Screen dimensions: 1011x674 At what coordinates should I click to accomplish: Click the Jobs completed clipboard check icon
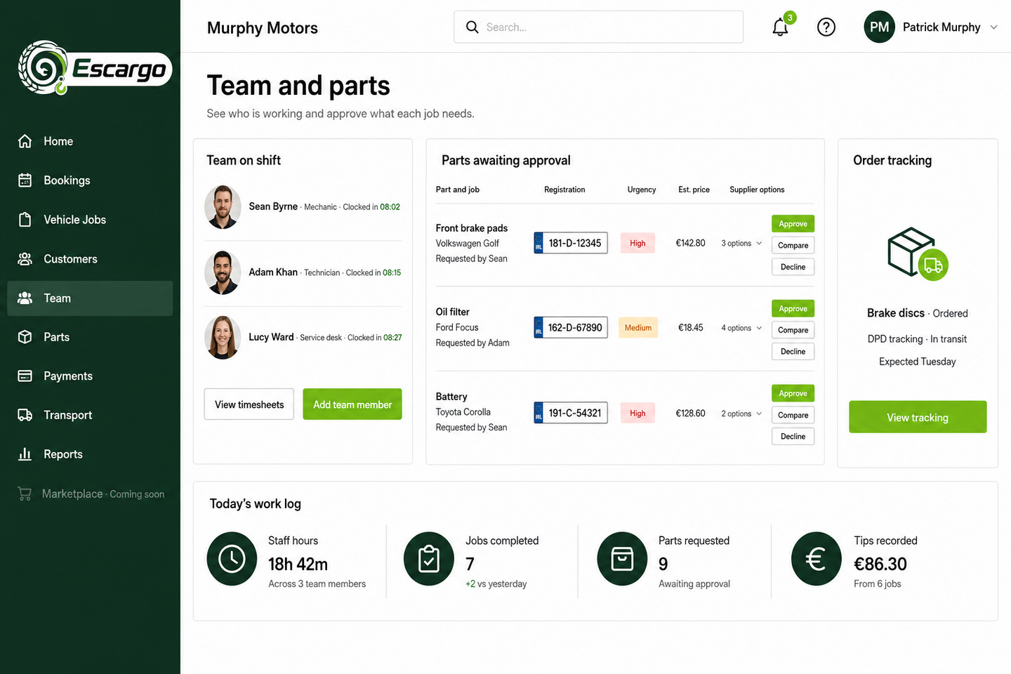pos(429,559)
